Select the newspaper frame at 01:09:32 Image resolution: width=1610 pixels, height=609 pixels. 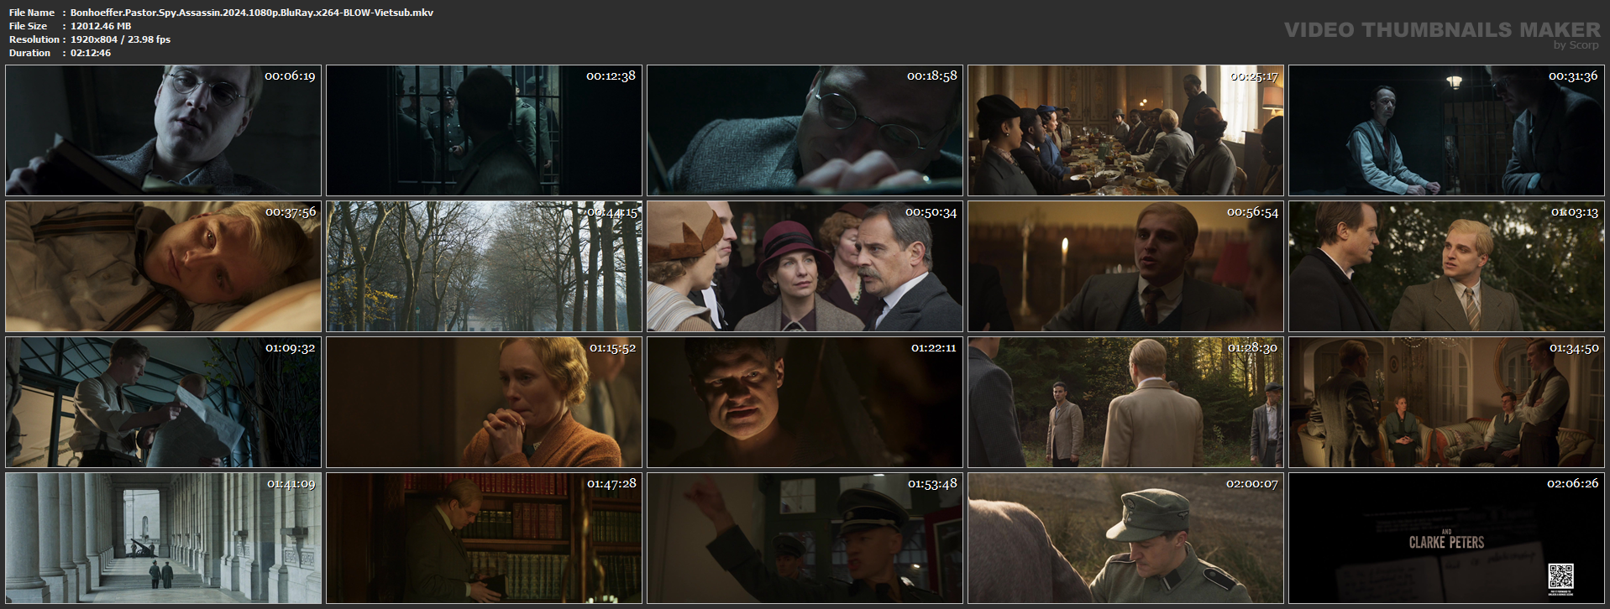pos(163,403)
